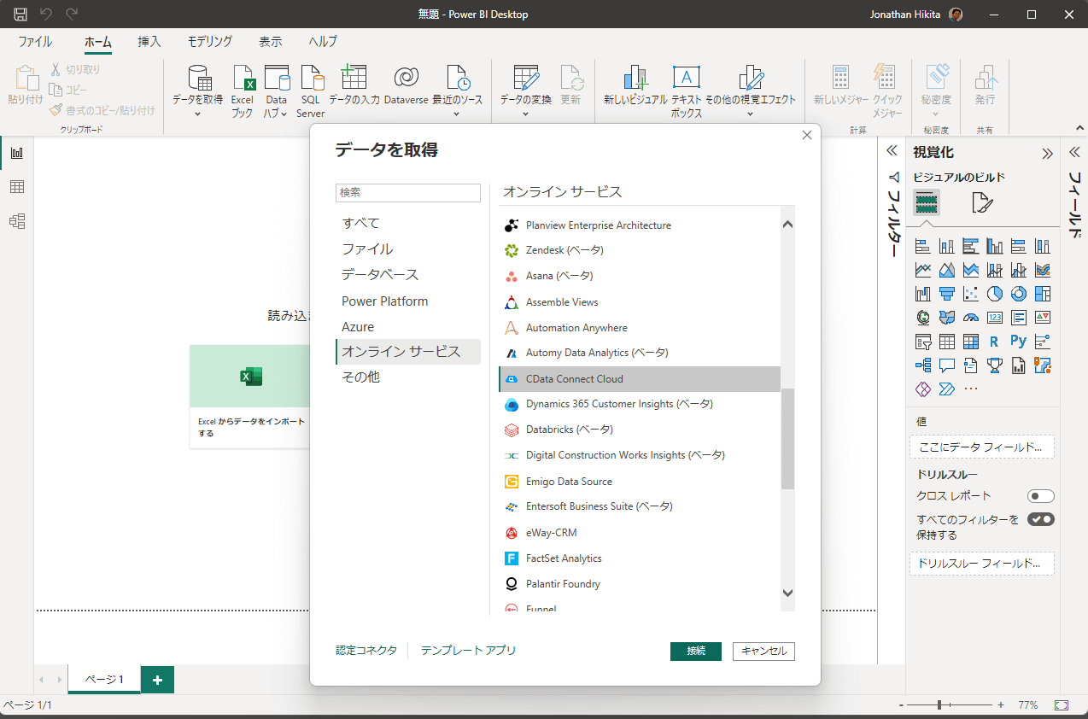Expand the 最近のソース dropdown

pos(456,114)
